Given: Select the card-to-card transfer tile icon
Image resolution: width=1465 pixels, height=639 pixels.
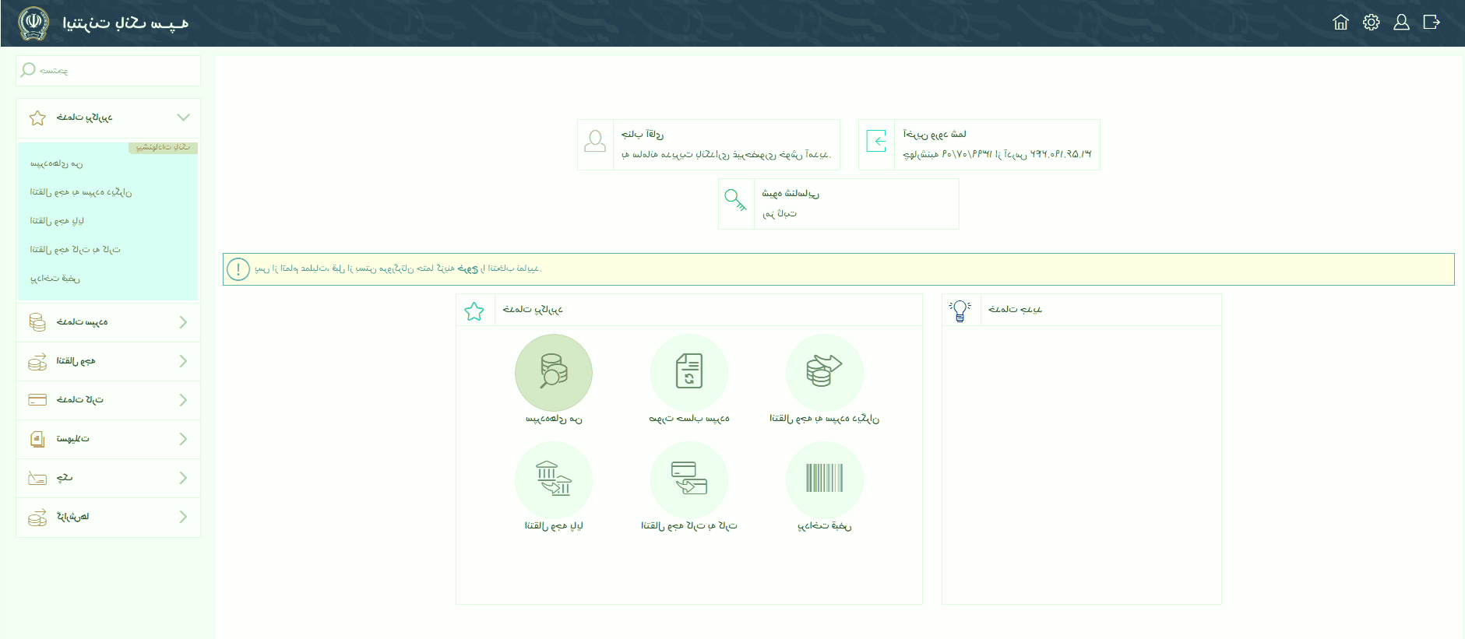Looking at the screenshot, I should [688, 479].
